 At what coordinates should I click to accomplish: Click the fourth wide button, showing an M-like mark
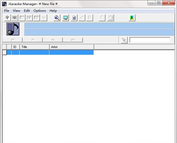click(x=73, y=40)
